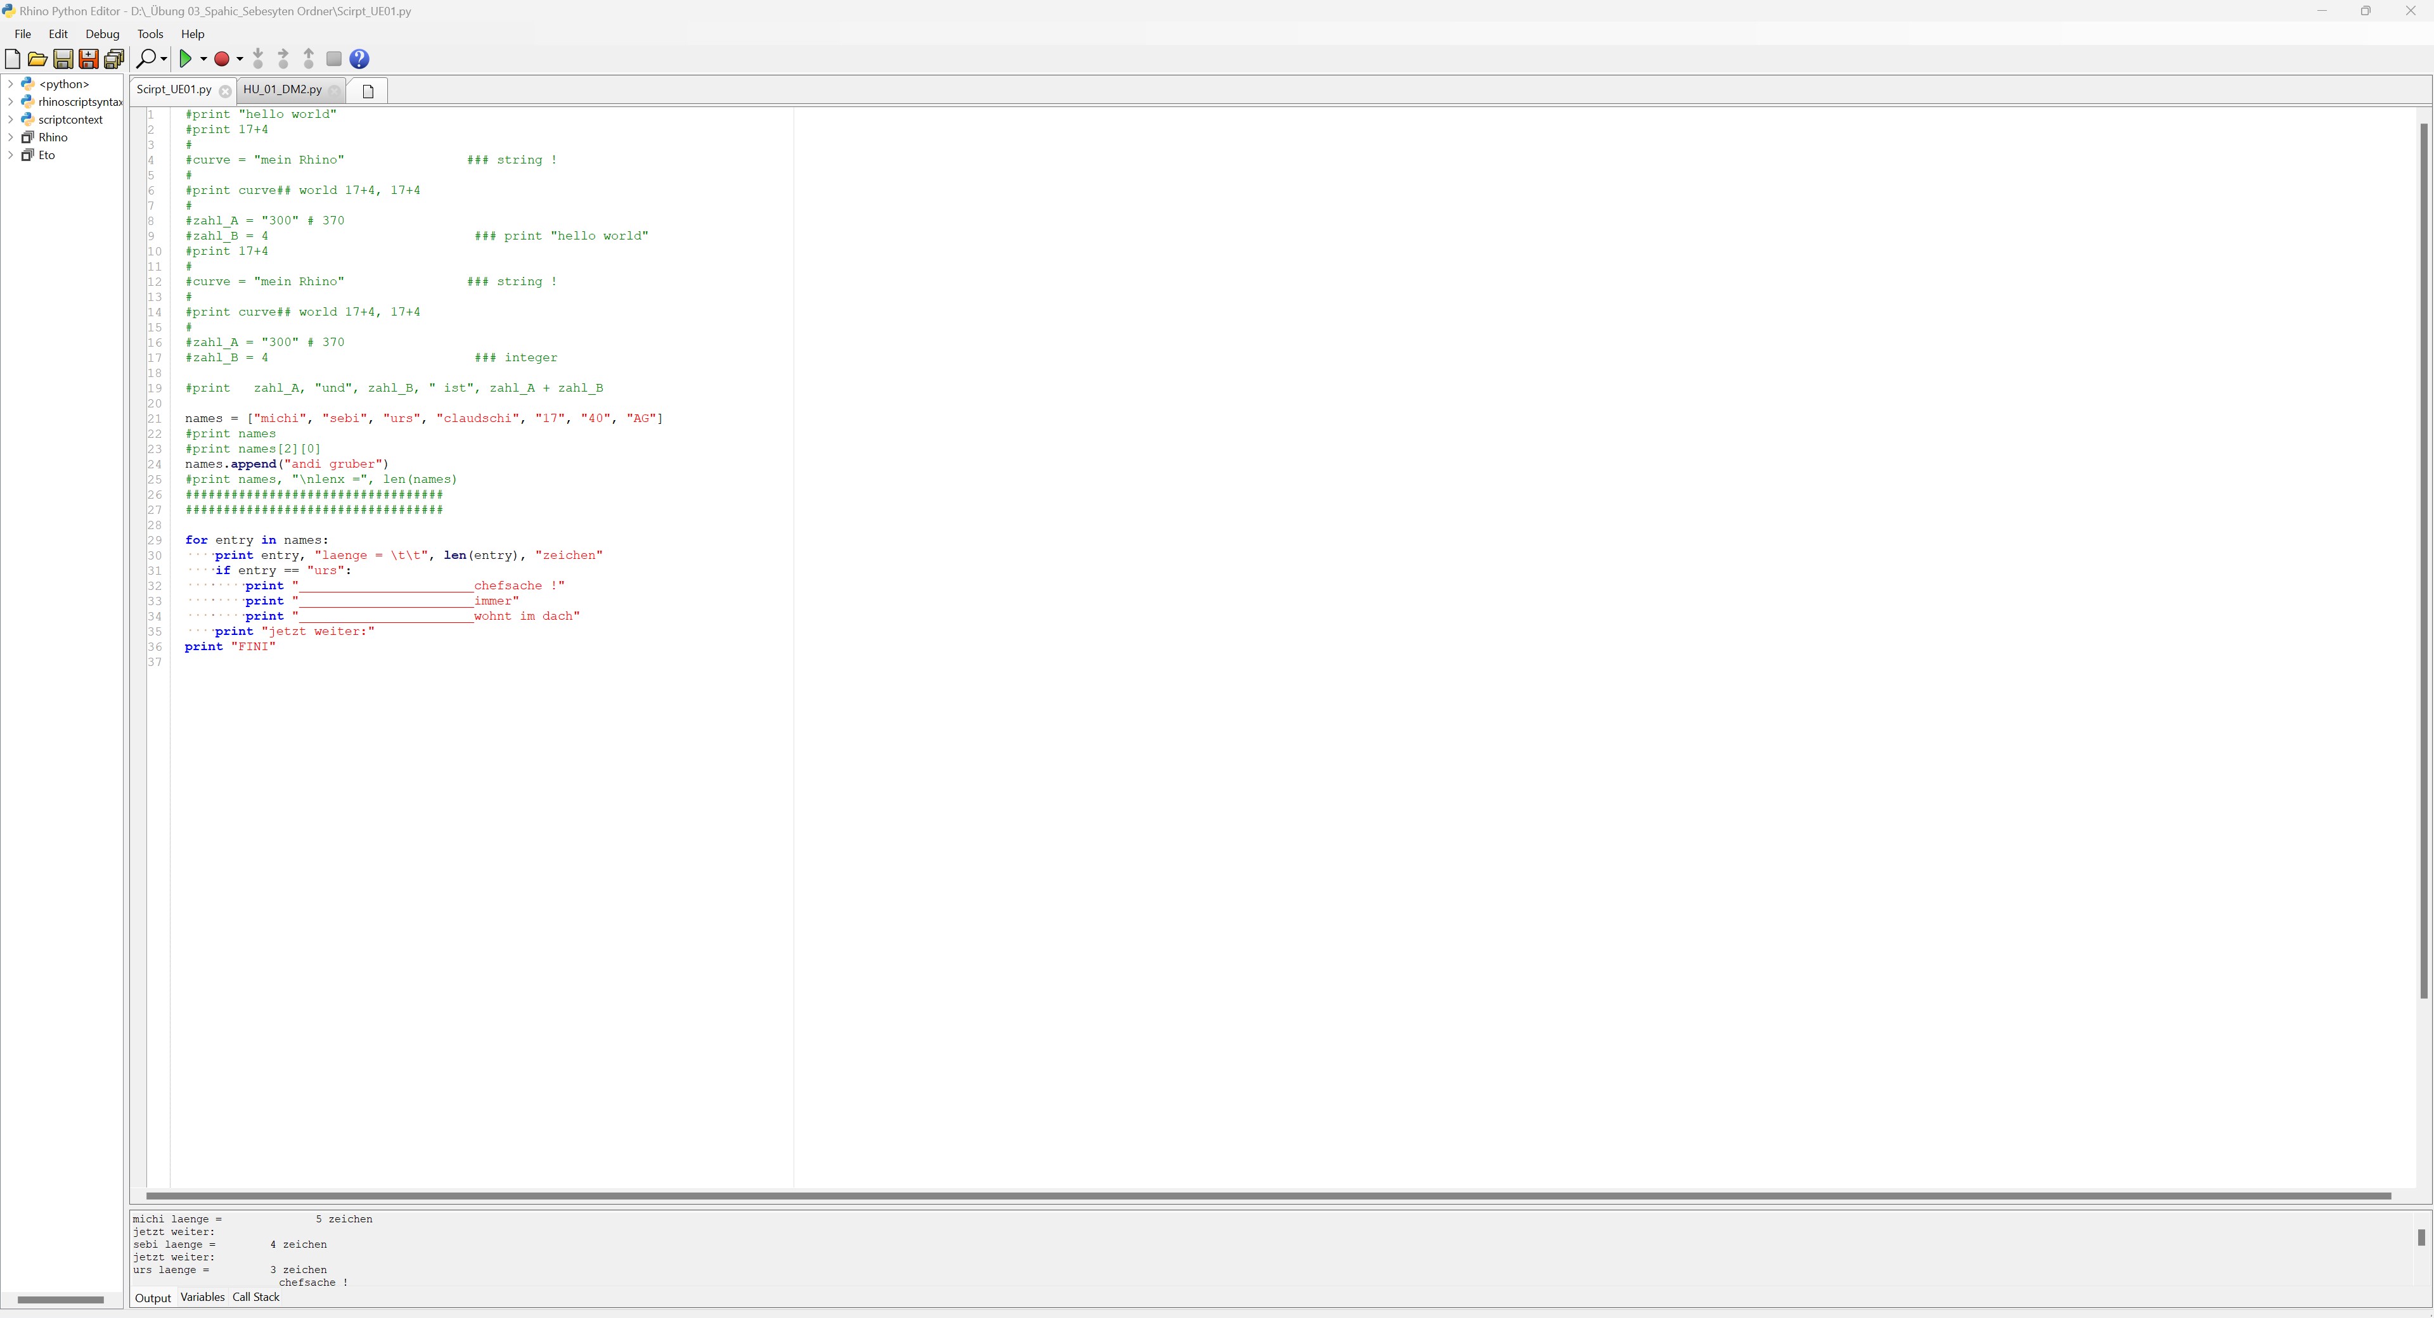Create a new script file

point(12,58)
